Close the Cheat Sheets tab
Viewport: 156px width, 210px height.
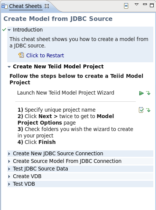pos(47,6)
